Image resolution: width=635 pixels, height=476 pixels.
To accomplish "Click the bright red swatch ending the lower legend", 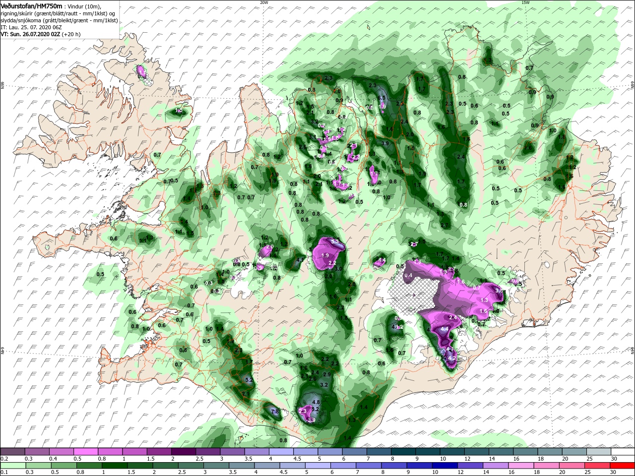I will click(622, 466).
